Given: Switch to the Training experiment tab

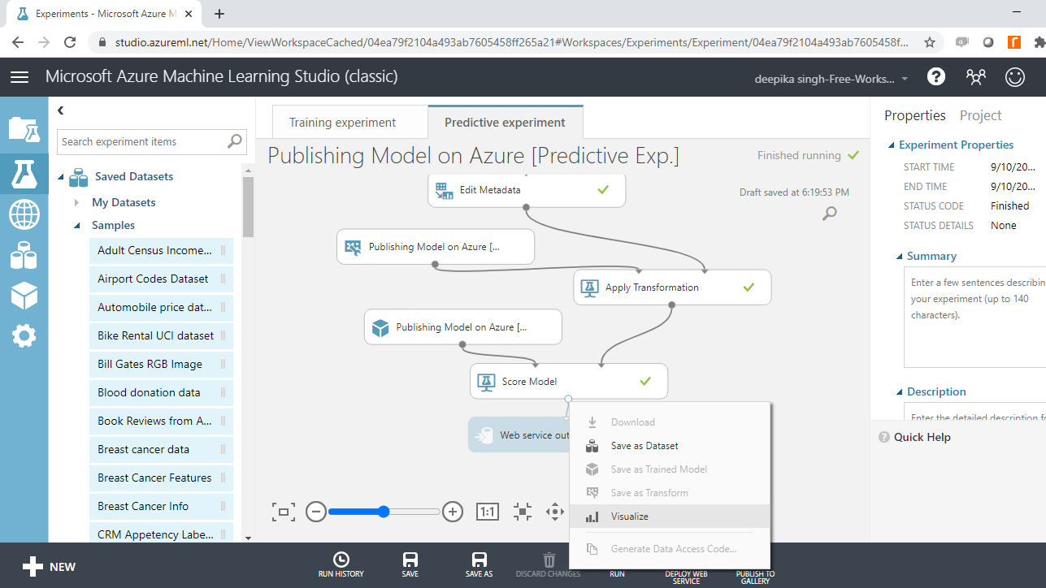Looking at the screenshot, I should click(x=342, y=123).
